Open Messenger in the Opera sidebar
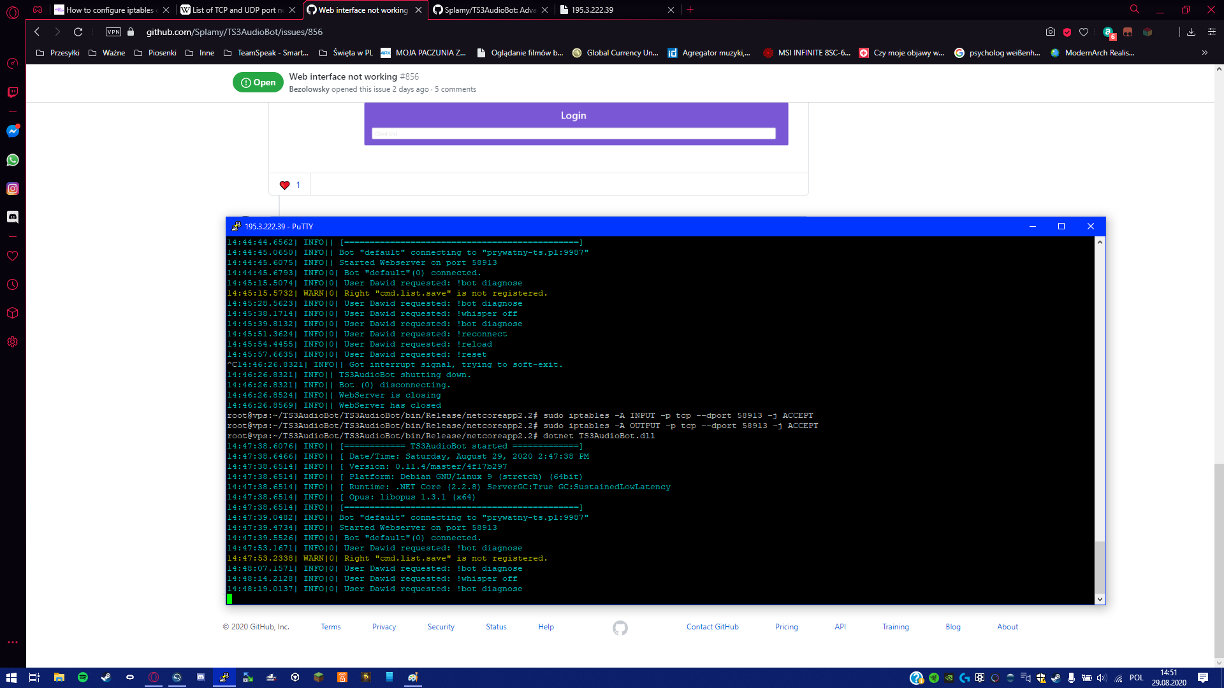1224x688 pixels. click(13, 131)
